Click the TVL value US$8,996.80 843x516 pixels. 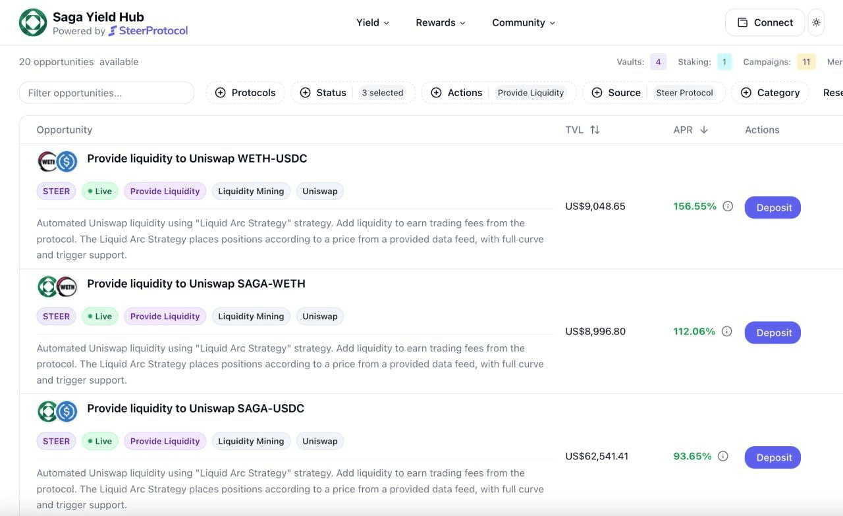pos(595,331)
